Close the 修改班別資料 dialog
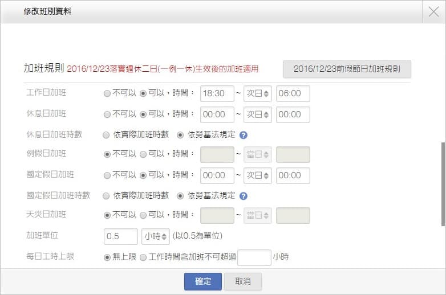 click(x=434, y=11)
